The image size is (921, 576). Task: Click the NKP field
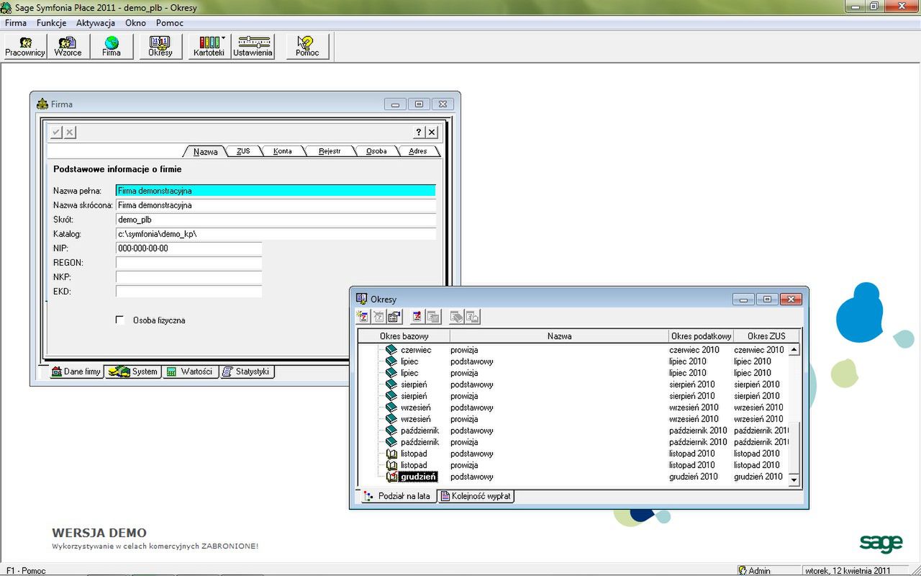point(189,277)
